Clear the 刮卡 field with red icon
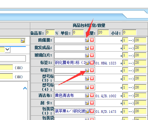Viewport: 148px width, 120px height. (92, 103)
